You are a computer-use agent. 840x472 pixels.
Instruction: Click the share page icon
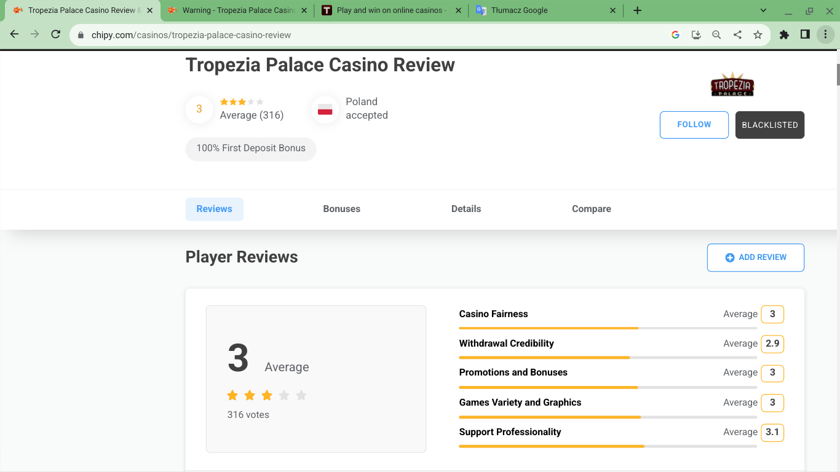click(737, 35)
